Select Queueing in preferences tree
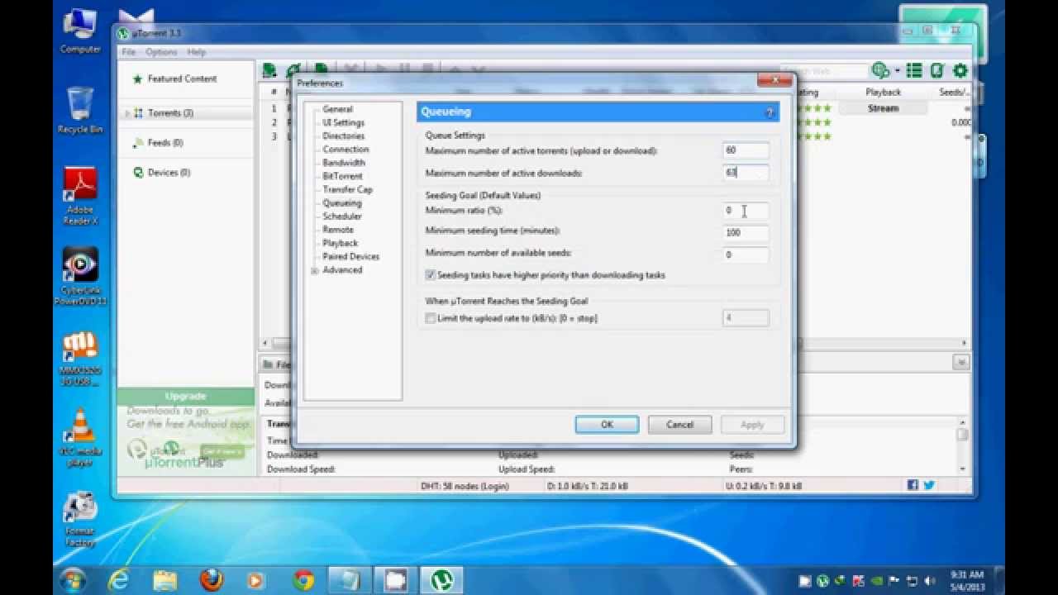Screen dimensions: 1058x595 341,202
